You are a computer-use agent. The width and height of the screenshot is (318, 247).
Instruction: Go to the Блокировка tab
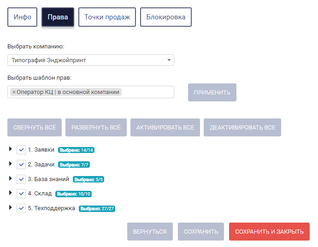click(166, 17)
